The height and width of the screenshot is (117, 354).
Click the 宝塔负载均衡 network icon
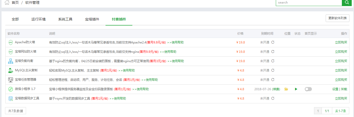11,61
